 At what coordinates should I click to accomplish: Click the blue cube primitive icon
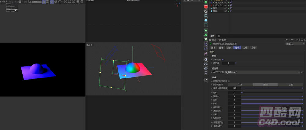206,20
